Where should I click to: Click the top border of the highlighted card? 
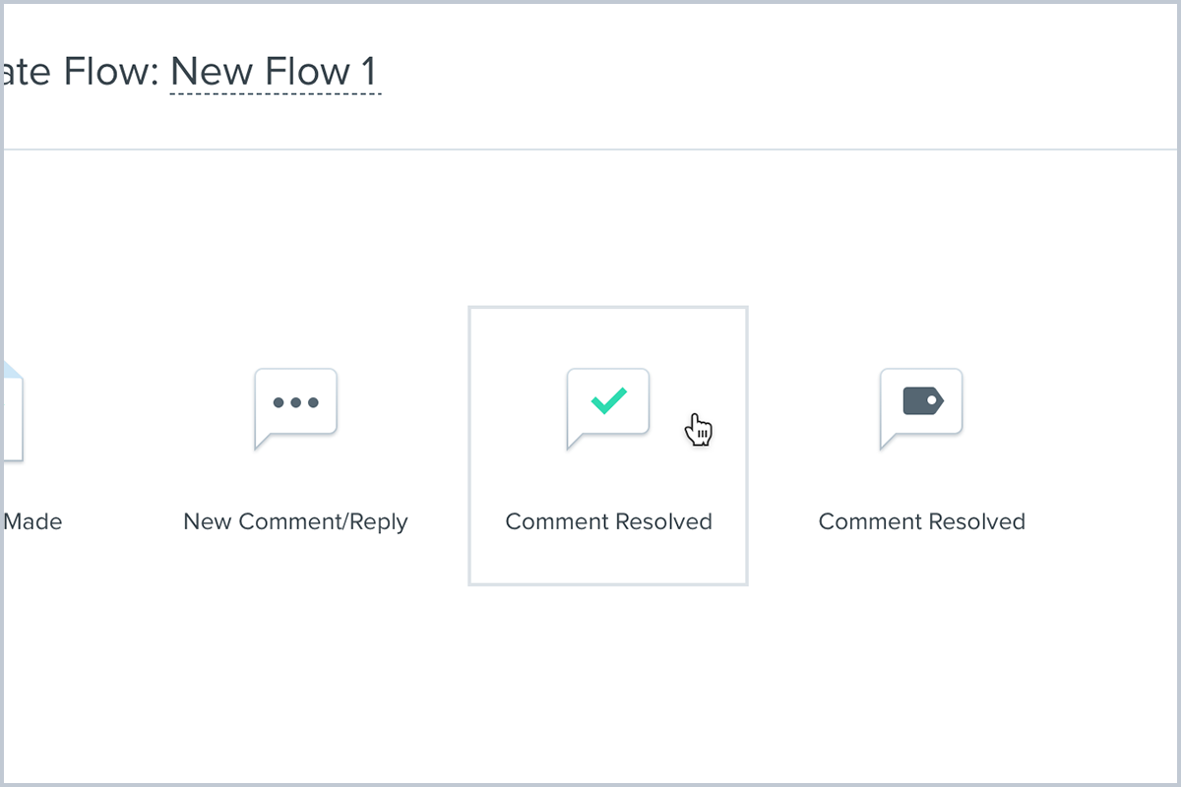[608, 307]
